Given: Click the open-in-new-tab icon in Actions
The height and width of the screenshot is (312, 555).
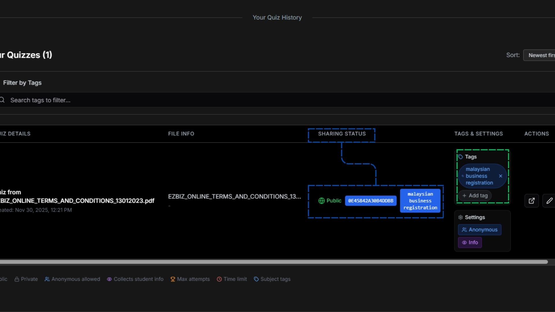Looking at the screenshot, I should coord(532,201).
